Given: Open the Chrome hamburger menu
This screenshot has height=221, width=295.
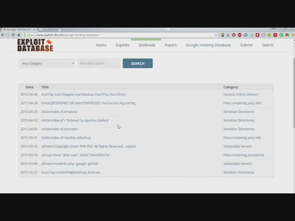Looking at the screenshot, I should (293, 35).
